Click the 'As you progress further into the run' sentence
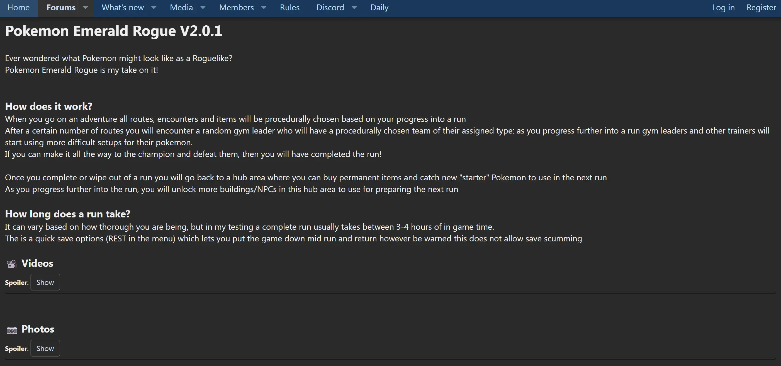 pyautogui.click(x=232, y=190)
